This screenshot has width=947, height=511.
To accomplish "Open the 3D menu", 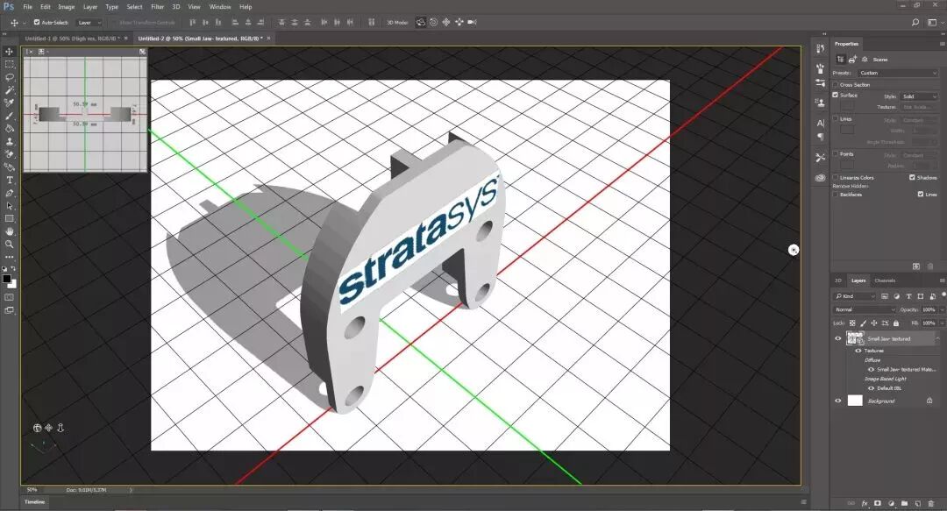I will pyautogui.click(x=175, y=7).
